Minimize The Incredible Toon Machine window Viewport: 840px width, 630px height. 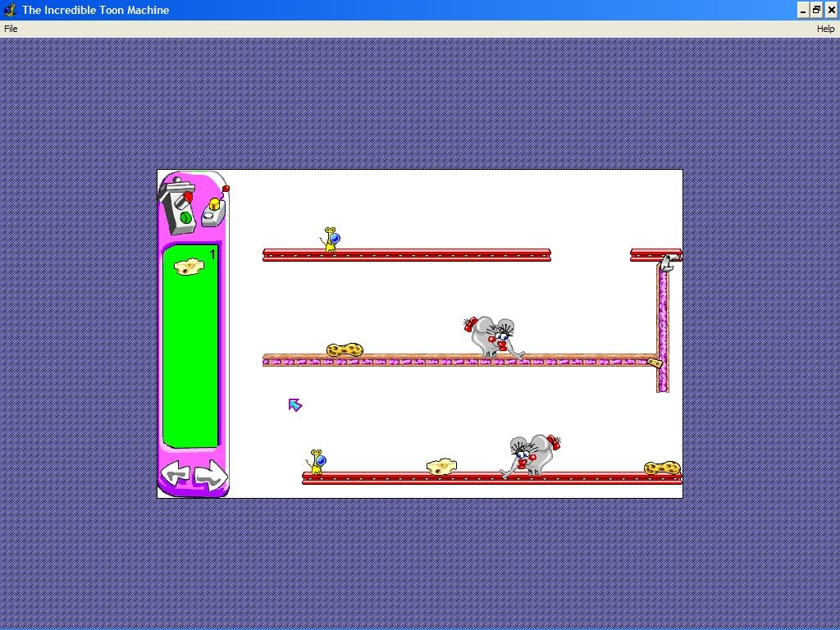[803, 10]
